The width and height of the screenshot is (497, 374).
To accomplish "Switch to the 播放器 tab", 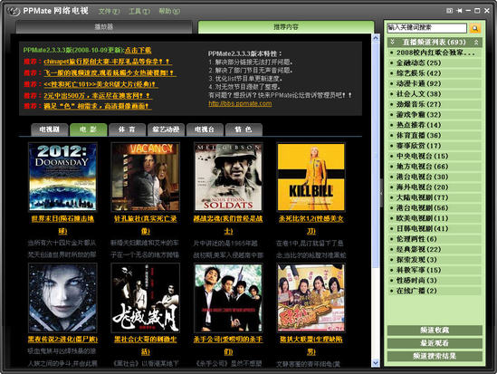I will click(104, 27).
